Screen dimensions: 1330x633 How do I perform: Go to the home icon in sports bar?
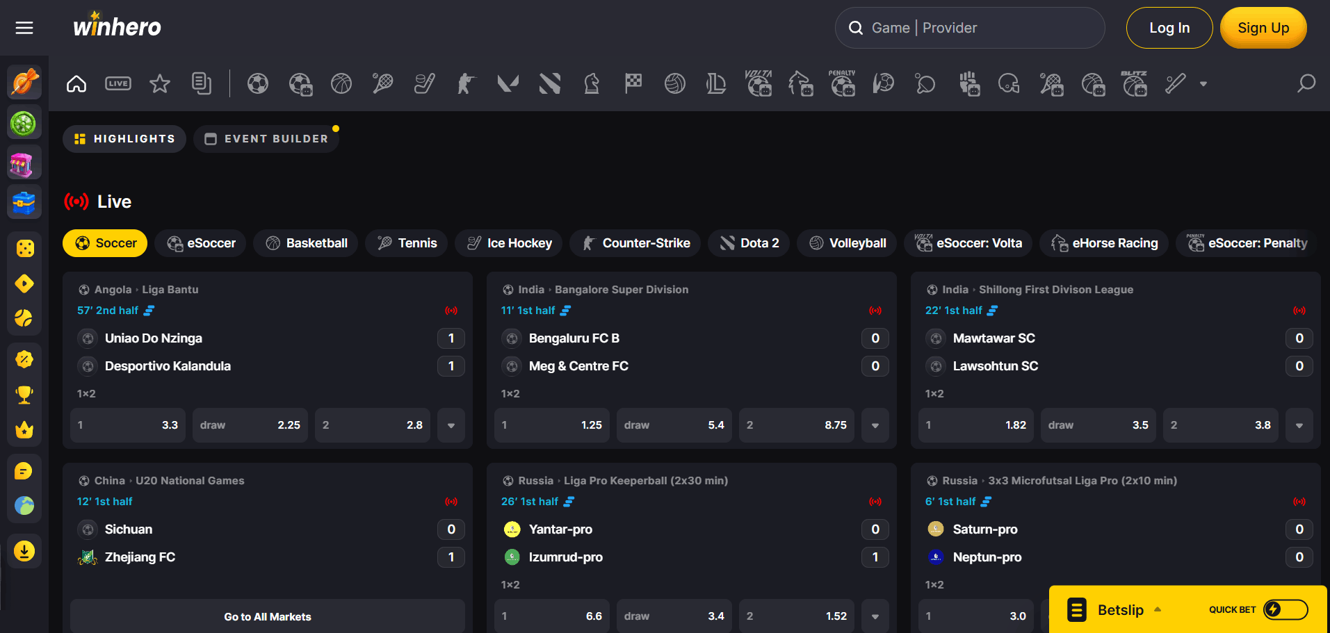pos(76,84)
